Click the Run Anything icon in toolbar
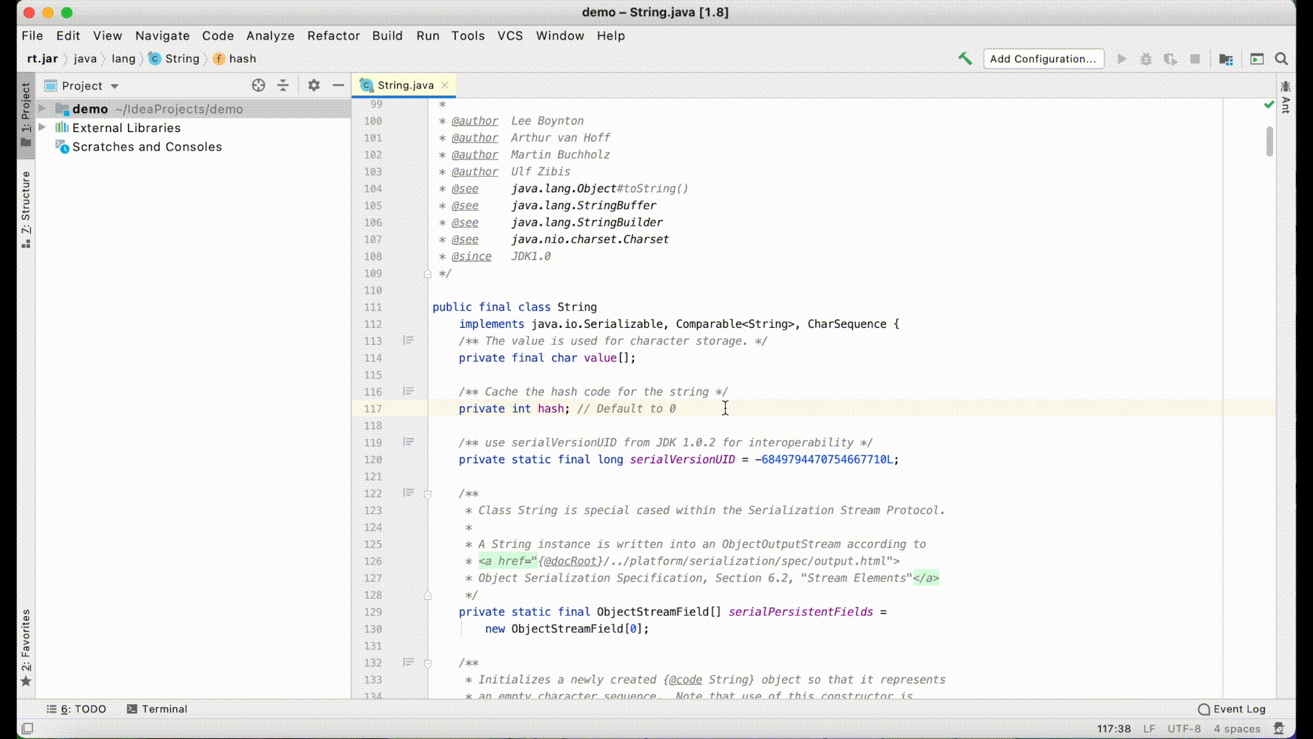Viewport: 1313px width, 739px height. pyautogui.click(x=1257, y=60)
